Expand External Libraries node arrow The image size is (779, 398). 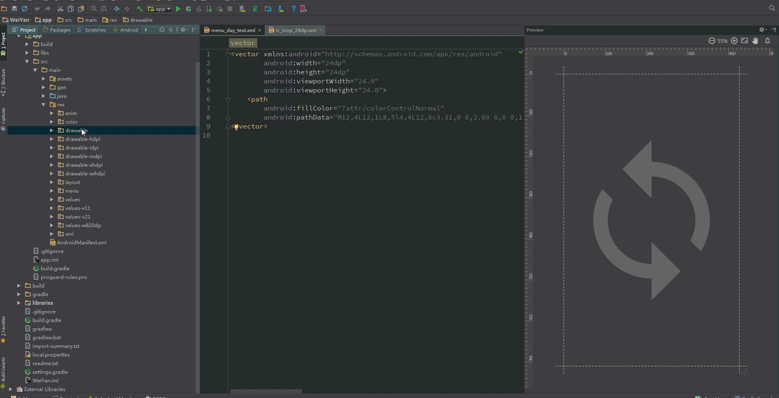[11, 389]
